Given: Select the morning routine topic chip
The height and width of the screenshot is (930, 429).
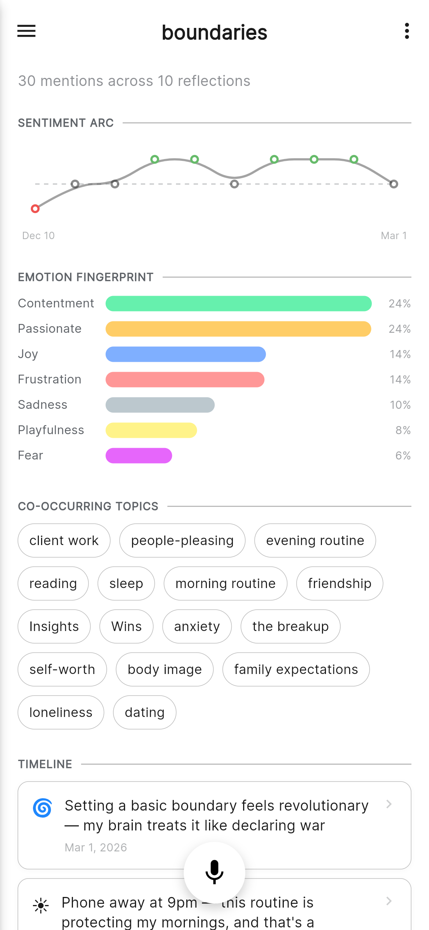Looking at the screenshot, I should tap(225, 583).
